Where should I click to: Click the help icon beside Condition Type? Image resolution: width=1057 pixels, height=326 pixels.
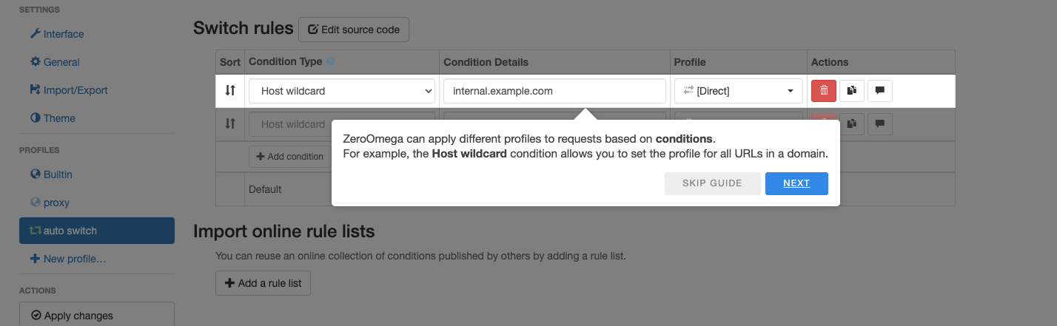point(331,62)
